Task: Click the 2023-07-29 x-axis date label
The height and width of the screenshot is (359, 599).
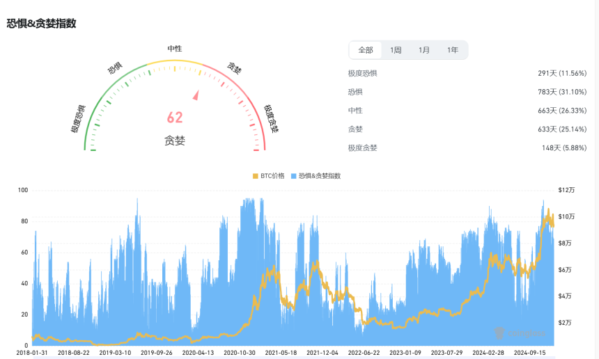Action: point(446,353)
